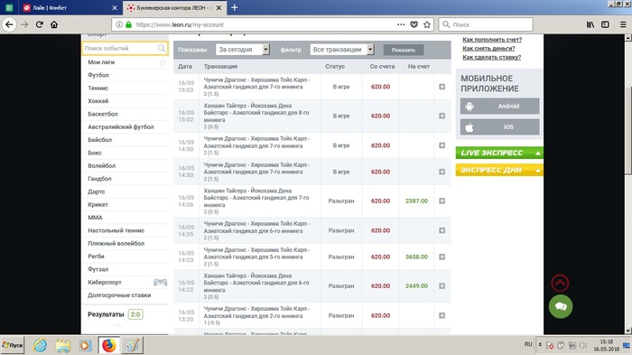
Task: Click the RU language indicator in tray
Action: (x=528, y=344)
